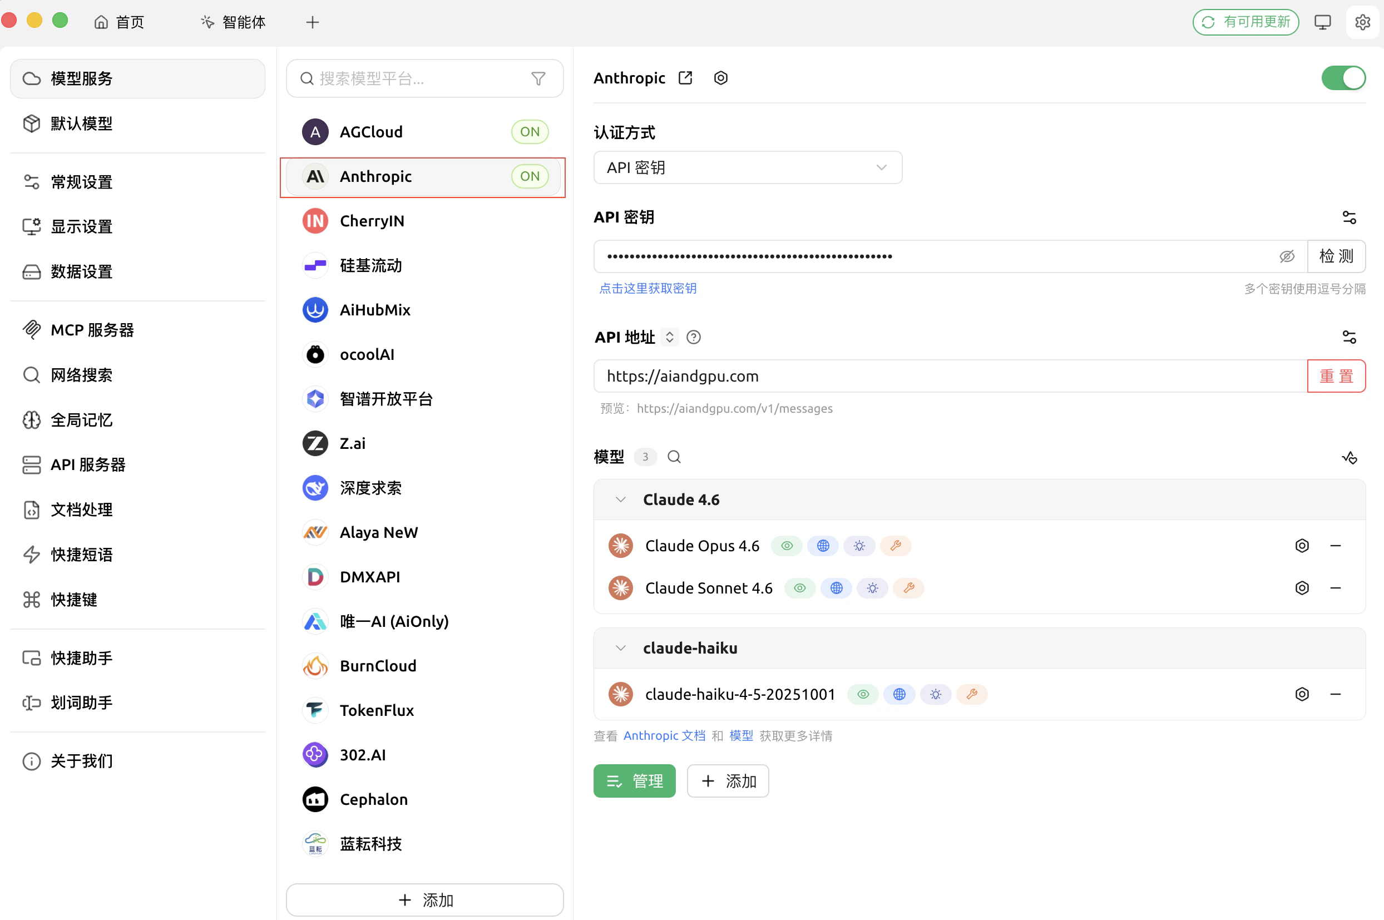Click the filter icon in provider search
1384x920 pixels.
pyautogui.click(x=538, y=78)
